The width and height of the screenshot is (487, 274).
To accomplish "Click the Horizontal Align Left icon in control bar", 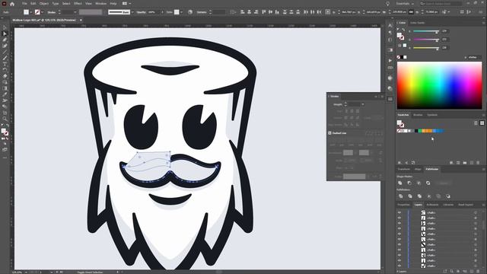I will pos(243,12).
